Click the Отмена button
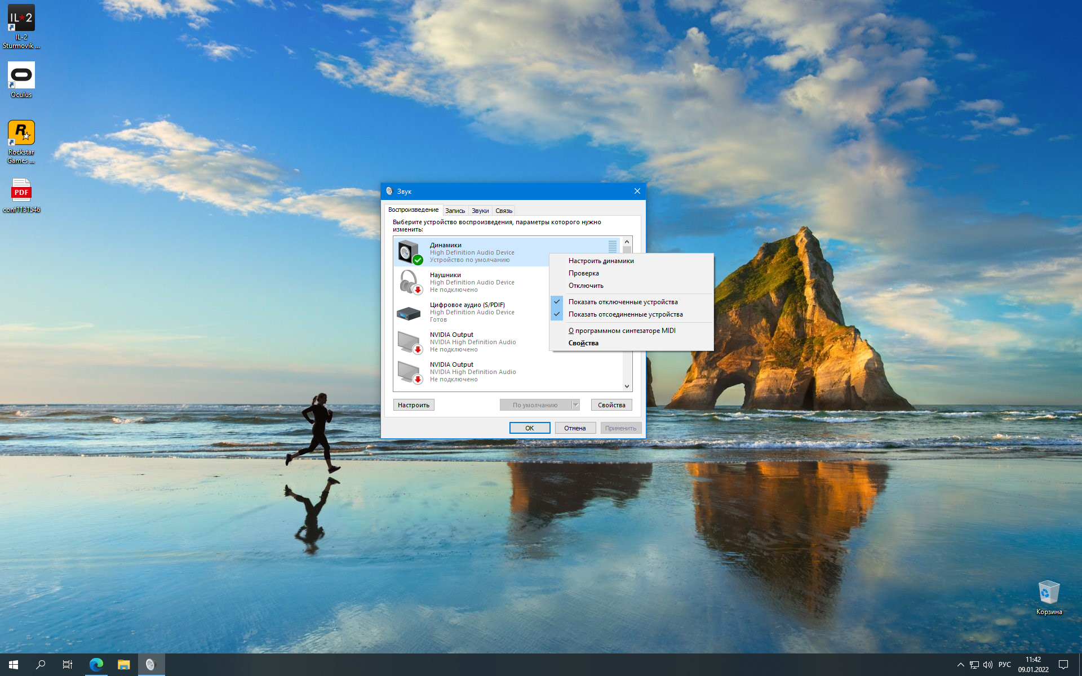This screenshot has width=1082, height=676. (575, 428)
